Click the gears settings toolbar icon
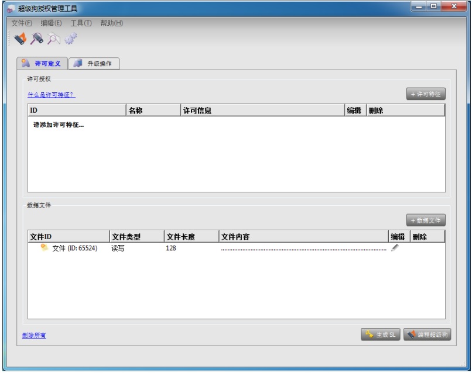The height and width of the screenshot is (373, 472). 71,39
